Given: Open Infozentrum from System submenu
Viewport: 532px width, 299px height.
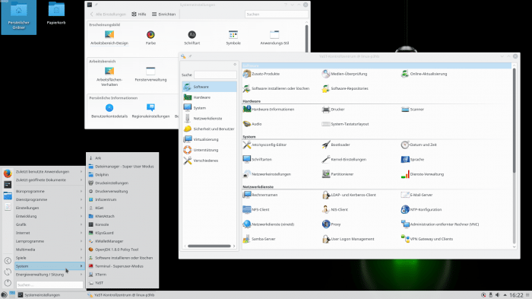Looking at the screenshot, I should coord(122,199).
